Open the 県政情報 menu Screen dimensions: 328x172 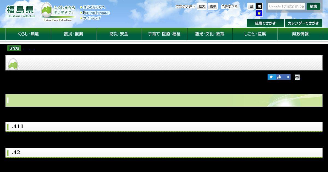click(x=300, y=34)
